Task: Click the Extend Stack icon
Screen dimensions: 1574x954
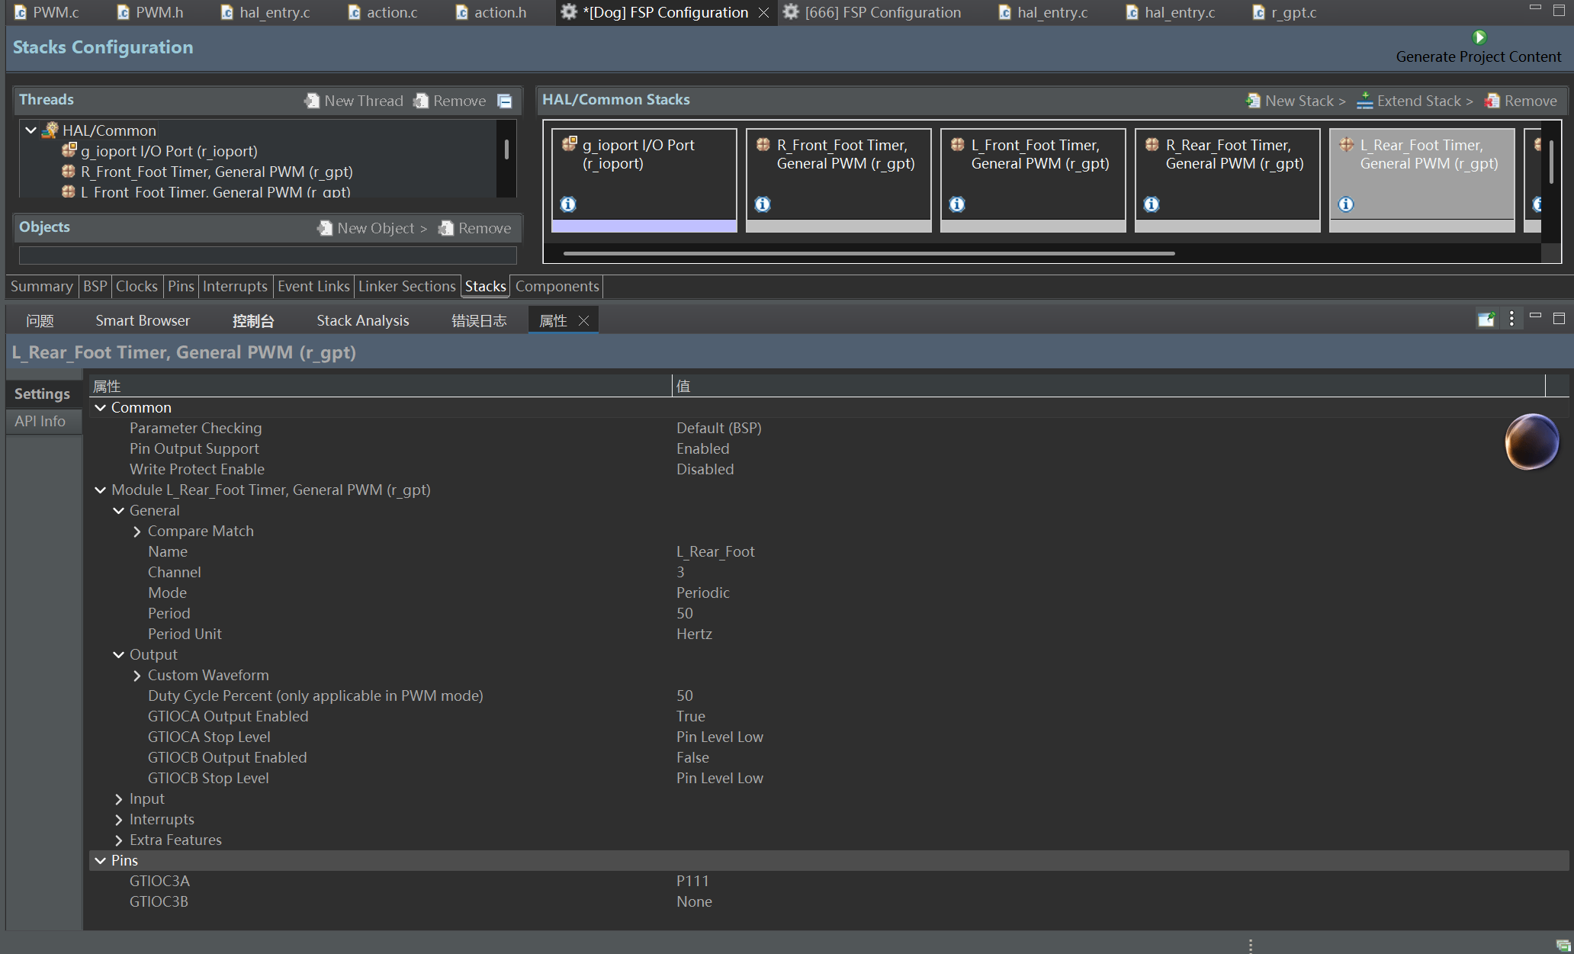Action: click(1364, 101)
